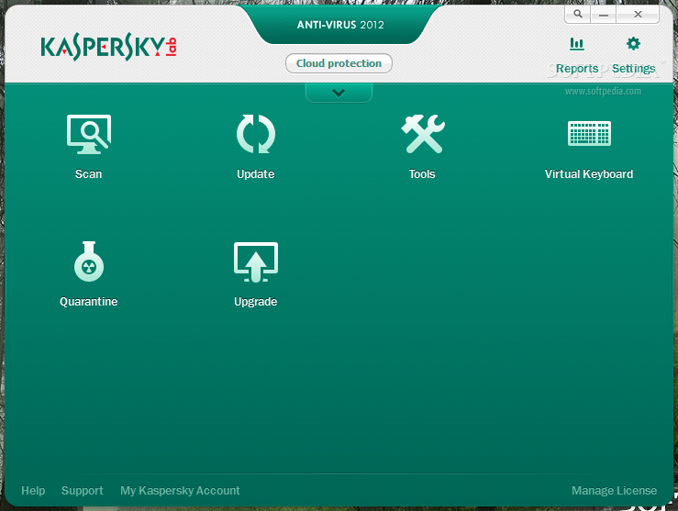
Task: Minimize the Kaspersky window
Action: click(604, 15)
